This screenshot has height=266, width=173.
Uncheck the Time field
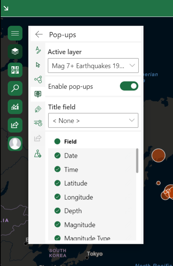[x=57, y=169]
